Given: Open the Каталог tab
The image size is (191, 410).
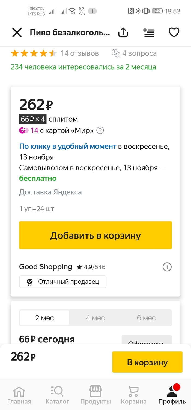Looking at the screenshot, I should 57,395.
